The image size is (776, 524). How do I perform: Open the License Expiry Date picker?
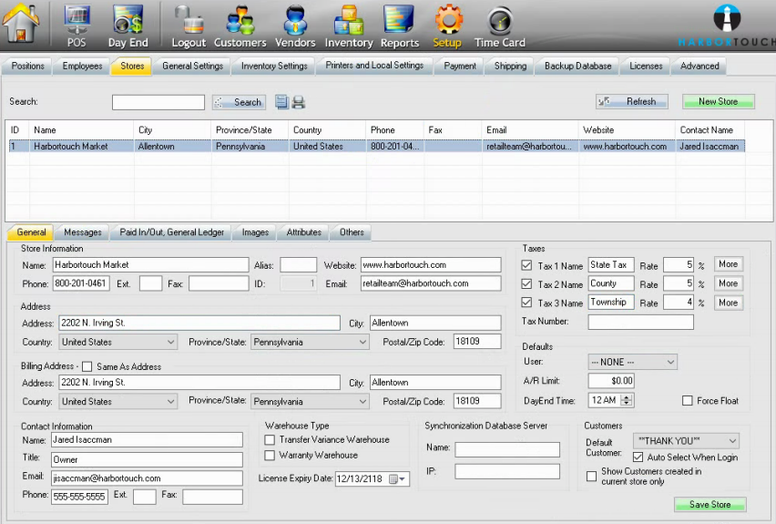point(397,478)
